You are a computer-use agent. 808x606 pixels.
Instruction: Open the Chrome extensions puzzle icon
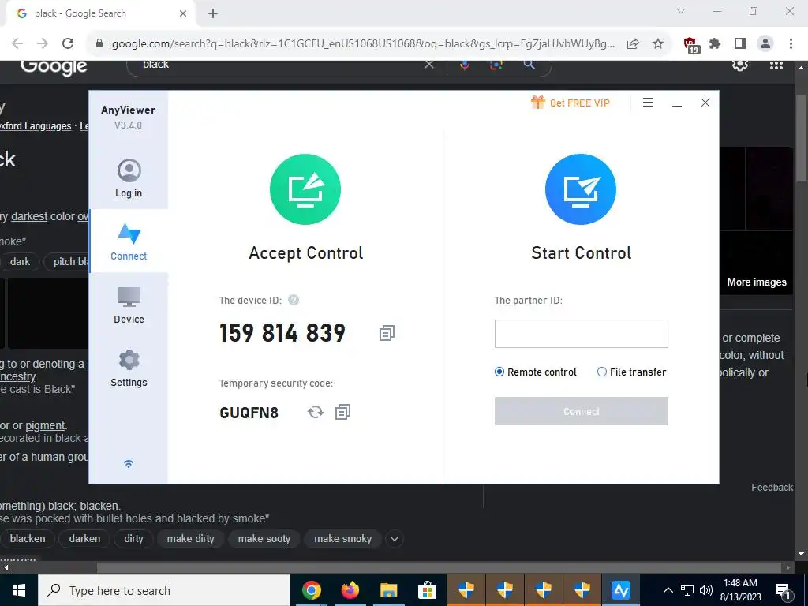tap(715, 44)
